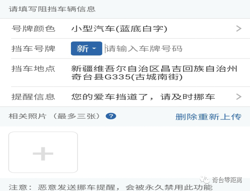Viewport: 250px width, 191px height.
Task: Click the 删除重新上传 link
Action: coord(208,116)
